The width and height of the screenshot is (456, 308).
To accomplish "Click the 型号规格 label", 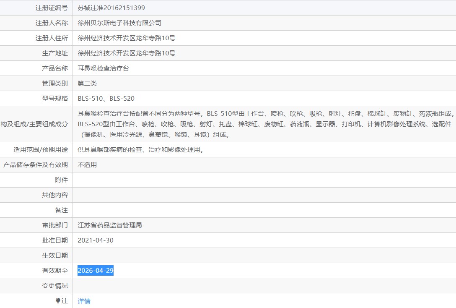I will coord(54,99).
